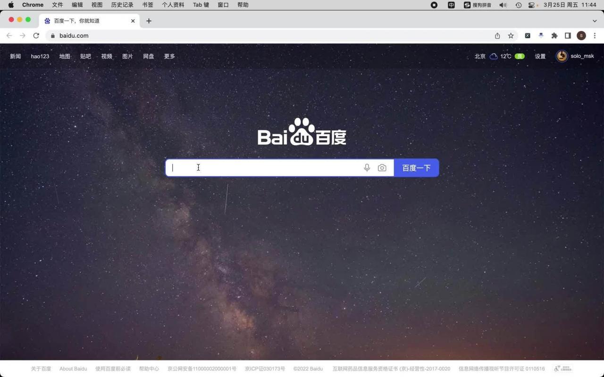
Task: Open Chrome profile avatar in toolbar
Action: click(581, 36)
